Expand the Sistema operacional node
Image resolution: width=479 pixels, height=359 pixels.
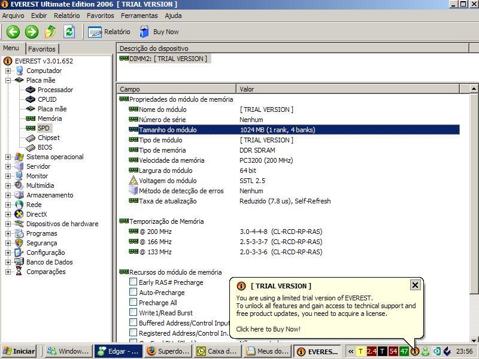(8, 157)
